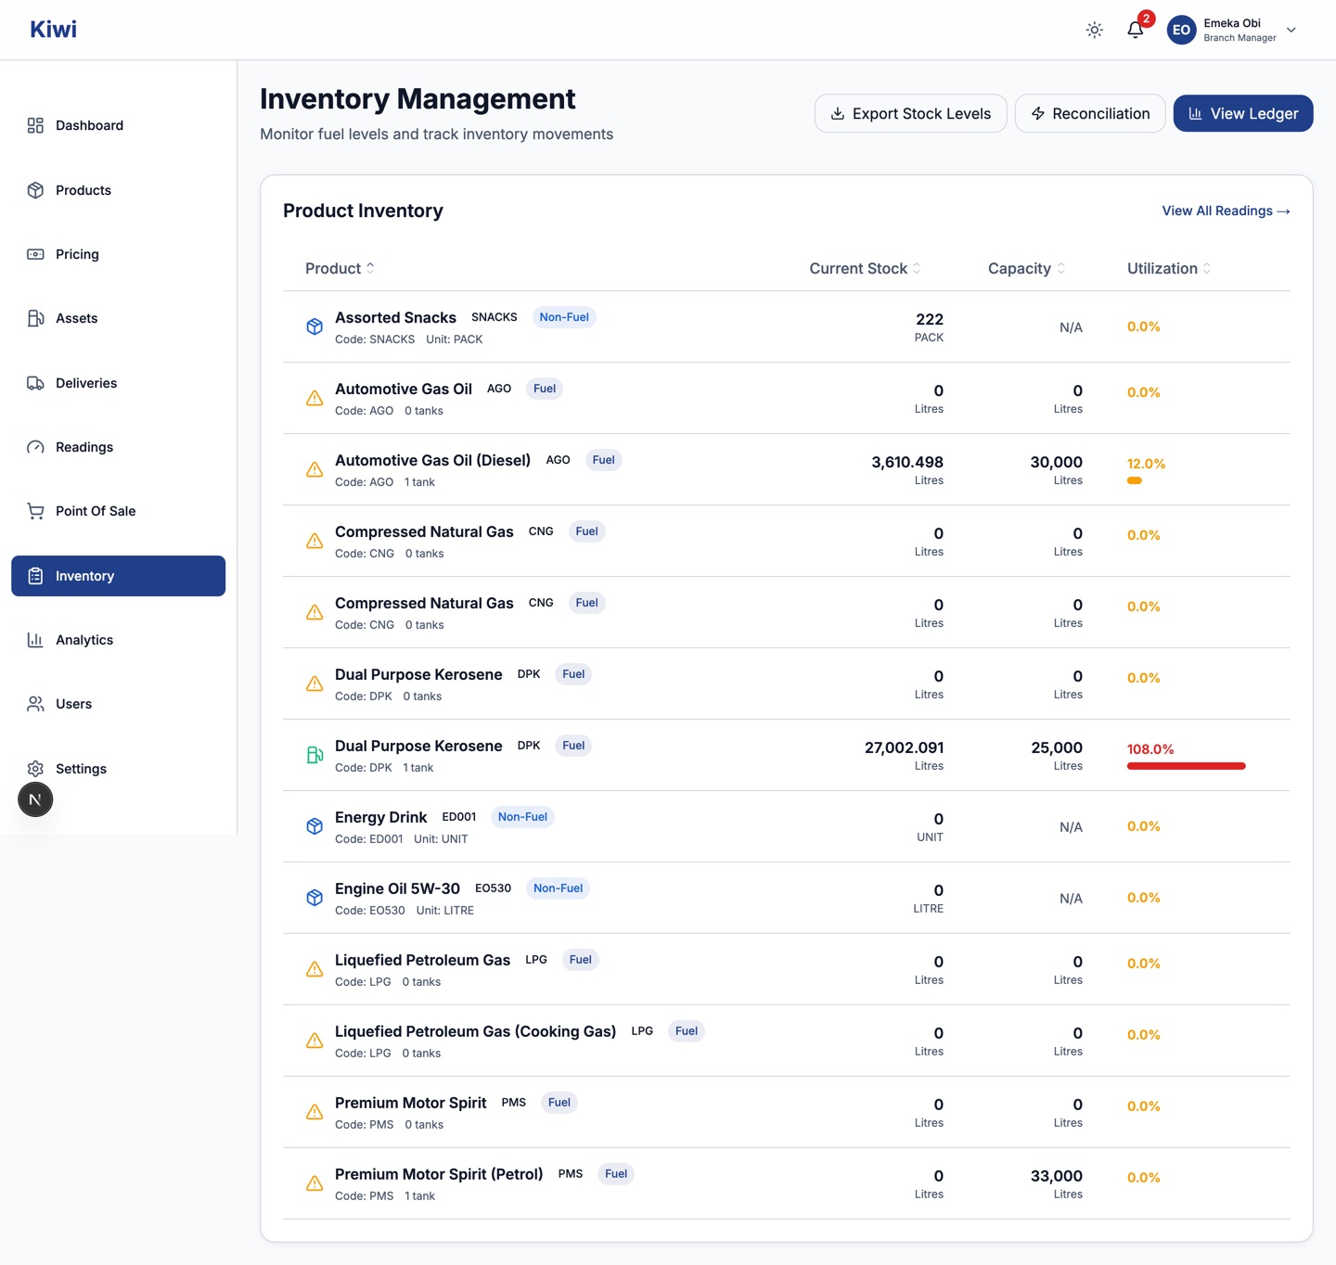Click the Assorted Snacks product name
Viewport: 1336px width, 1265px height.
tap(395, 317)
